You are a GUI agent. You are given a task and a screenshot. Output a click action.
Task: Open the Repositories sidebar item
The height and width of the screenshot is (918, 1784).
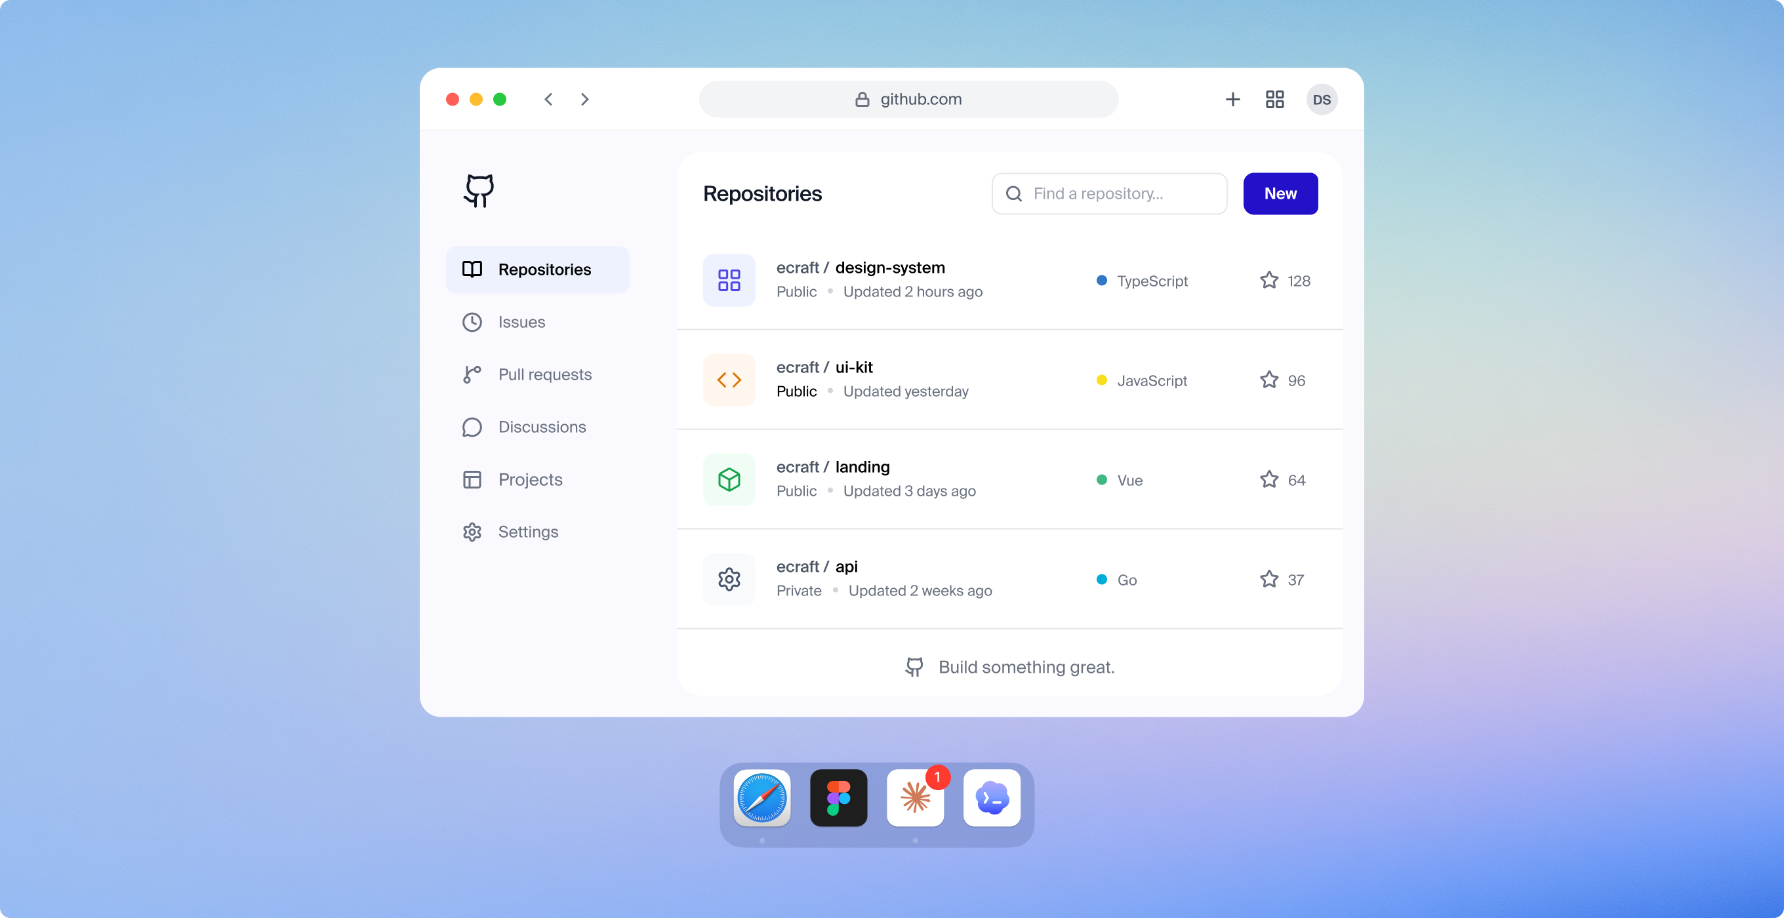tap(537, 269)
